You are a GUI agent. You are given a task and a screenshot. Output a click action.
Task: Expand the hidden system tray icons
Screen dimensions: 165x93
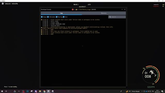142,91
